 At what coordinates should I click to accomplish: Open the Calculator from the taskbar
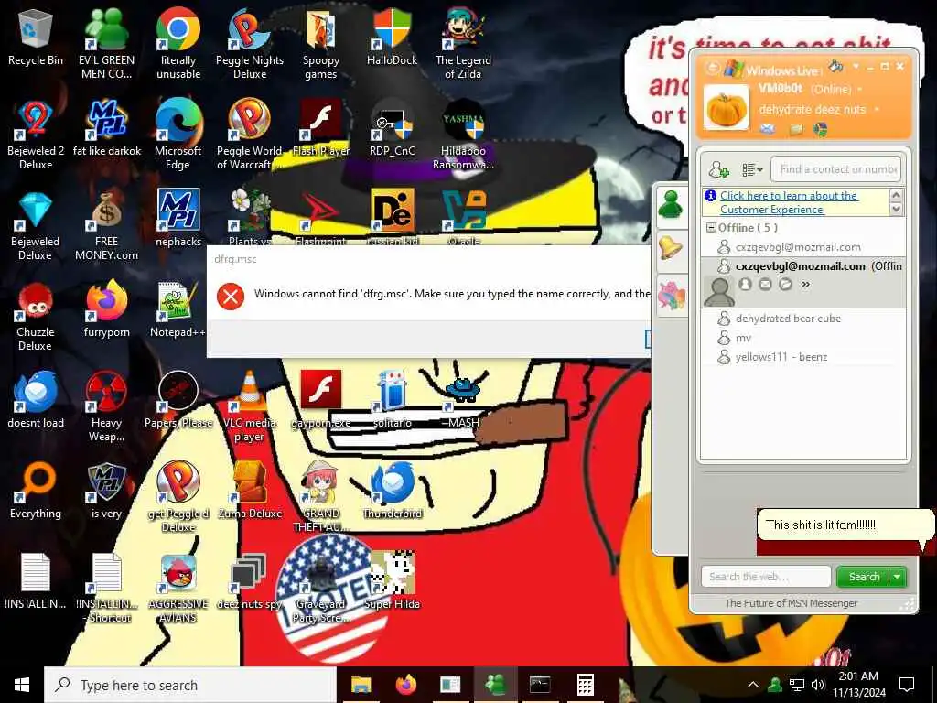click(x=585, y=685)
